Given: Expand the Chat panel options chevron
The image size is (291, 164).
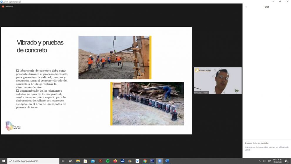Looking at the screenshot, I should point(246,7).
